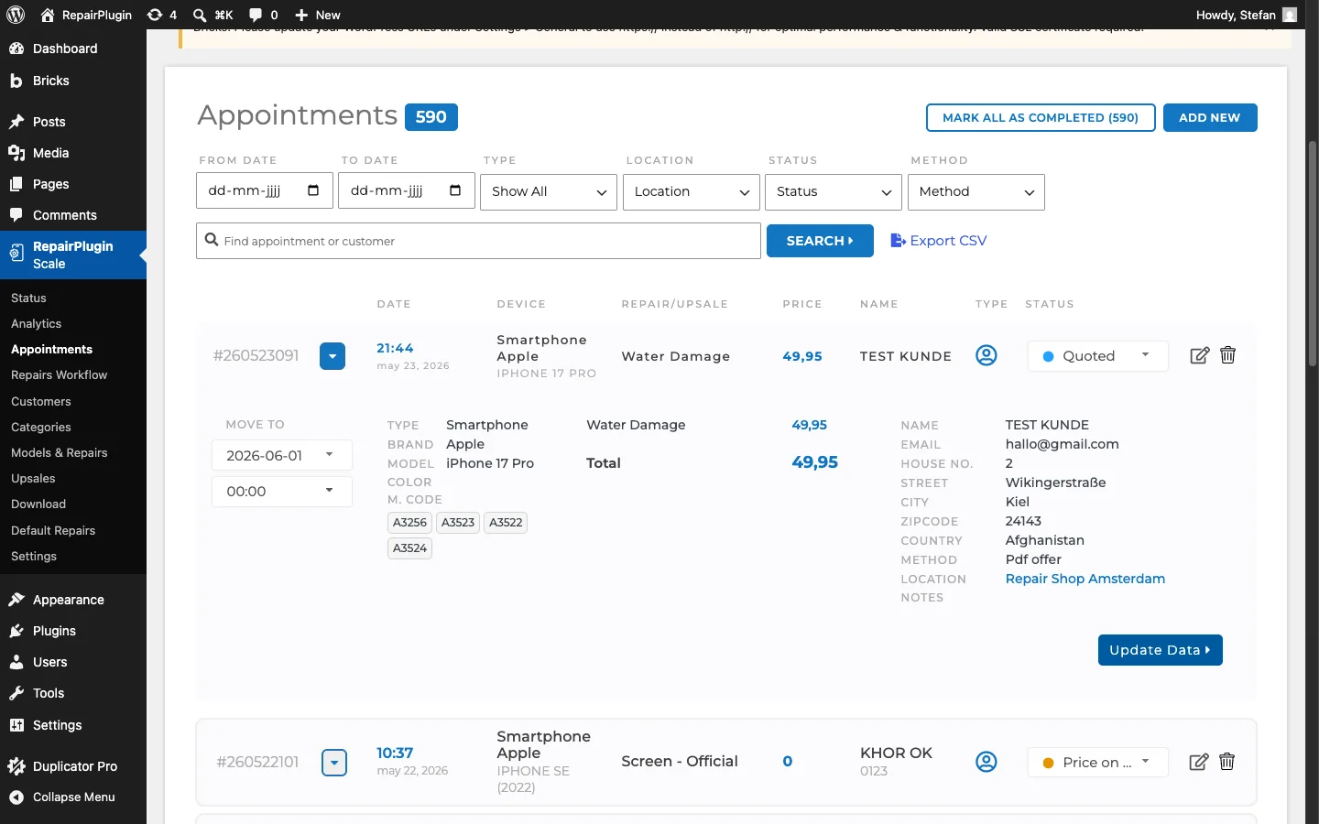This screenshot has height=824, width=1319.
Task: Click the Find appointment or customer field
Action: point(478,241)
